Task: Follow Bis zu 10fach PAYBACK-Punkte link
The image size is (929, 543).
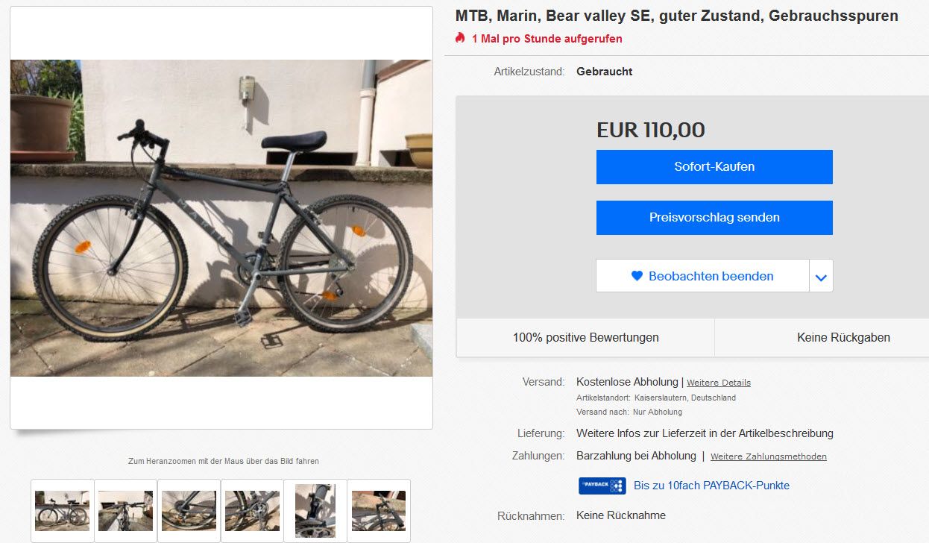Action: pos(711,486)
